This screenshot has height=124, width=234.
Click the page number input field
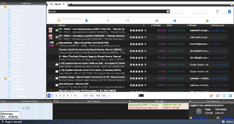click(141, 96)
